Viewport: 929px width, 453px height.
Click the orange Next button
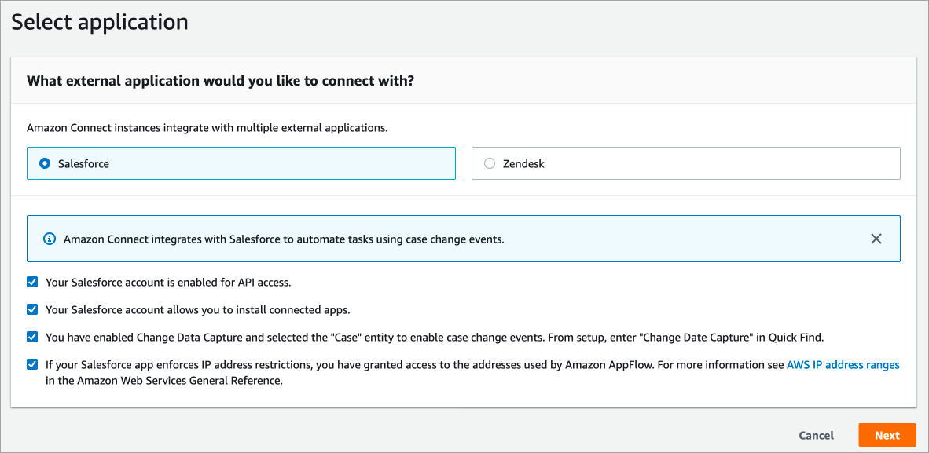pyautogui.click(x=887, y=435)
